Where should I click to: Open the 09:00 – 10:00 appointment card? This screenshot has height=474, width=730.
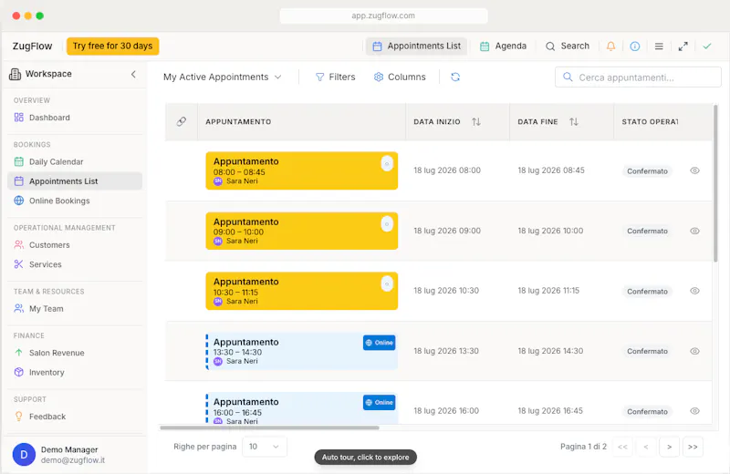(x=302, y=231)
